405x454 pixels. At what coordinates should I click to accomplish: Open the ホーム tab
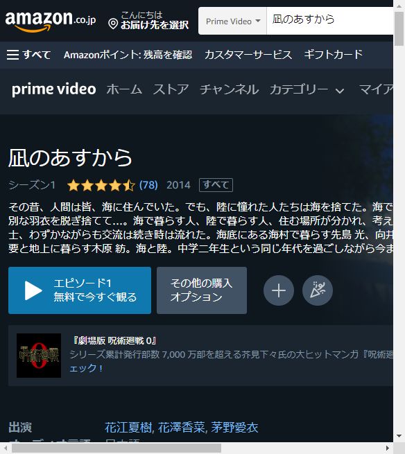(x=124, y=89)
